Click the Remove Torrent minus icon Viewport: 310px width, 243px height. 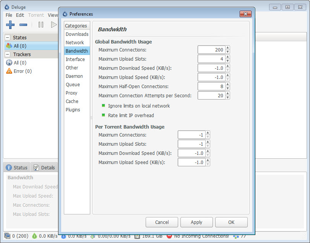[23, 25]
